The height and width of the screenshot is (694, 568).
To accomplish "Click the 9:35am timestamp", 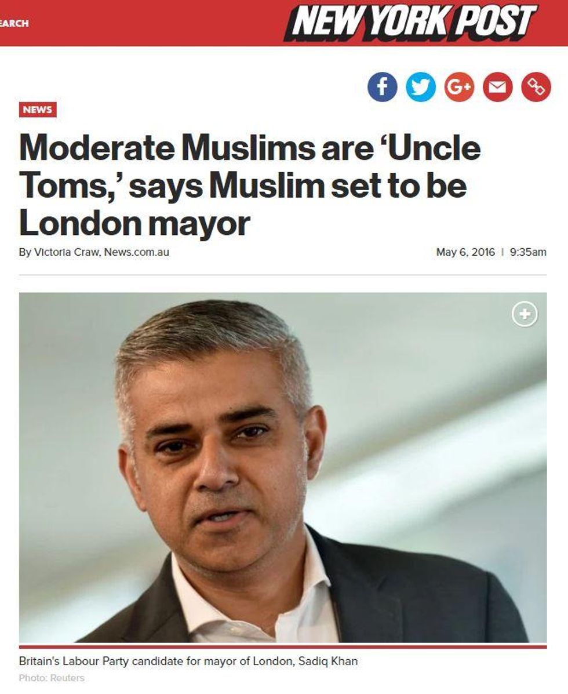I will point(528,252).
